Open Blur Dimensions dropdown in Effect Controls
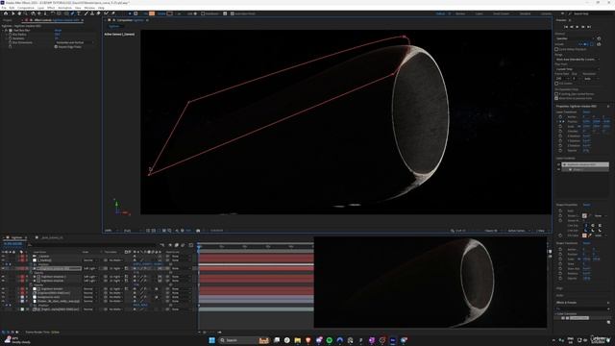Image resolution: width=615 pixels, height=346 pixels. (x=75, y=42)
